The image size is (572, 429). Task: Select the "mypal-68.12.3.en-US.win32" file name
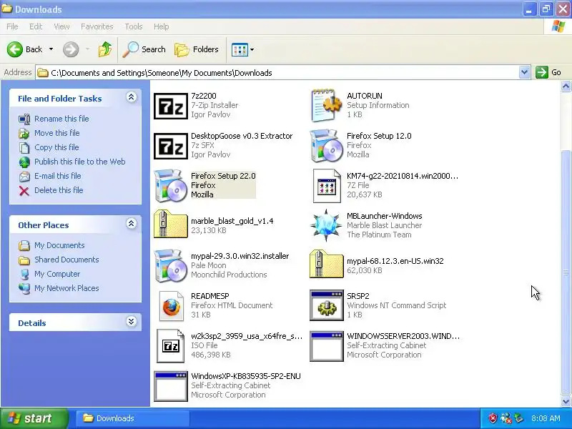pos(395,261)
